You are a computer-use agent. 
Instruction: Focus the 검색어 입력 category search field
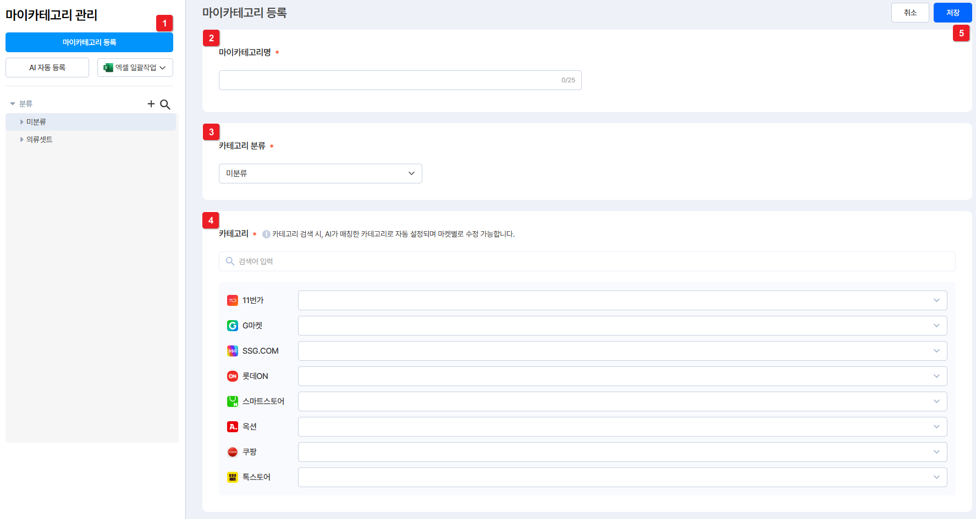coord(587,261)
